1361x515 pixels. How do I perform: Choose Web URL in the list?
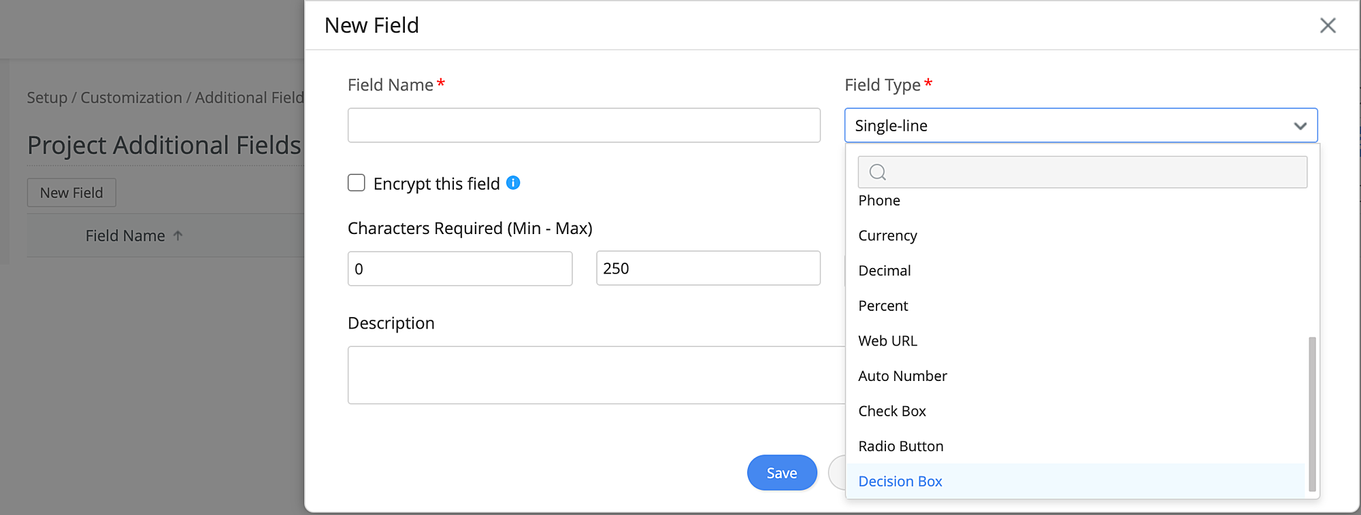coord(887,341)
